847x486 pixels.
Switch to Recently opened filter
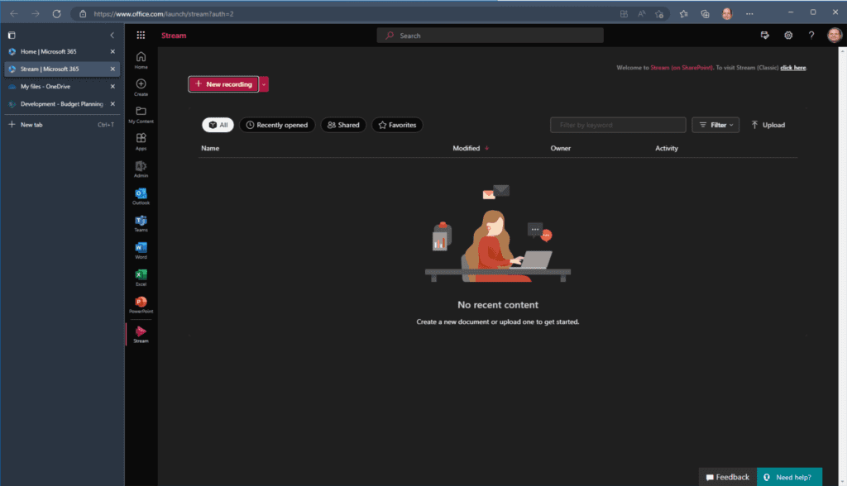(x=279, y=125)
